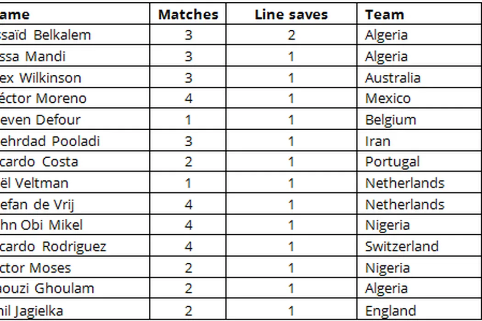The height and width of the screenshot is (321, 482).
Task: Select the Jagielka name cell
Action: [32, 310]
